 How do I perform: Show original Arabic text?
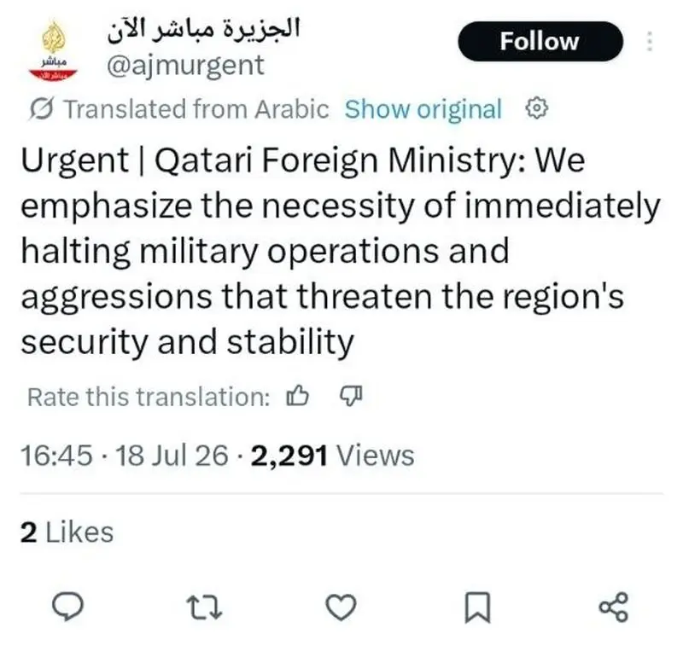[423, 109]
